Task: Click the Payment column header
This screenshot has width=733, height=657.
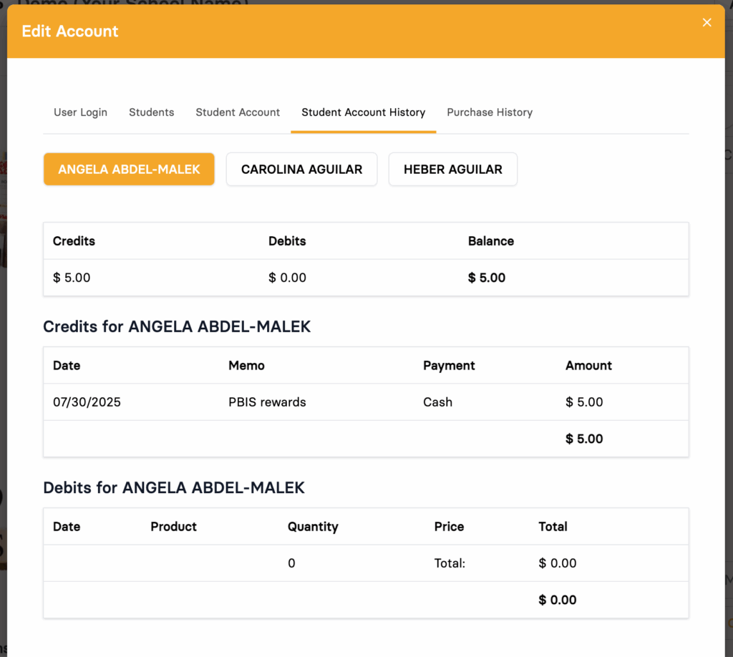Action: point(449,366)
